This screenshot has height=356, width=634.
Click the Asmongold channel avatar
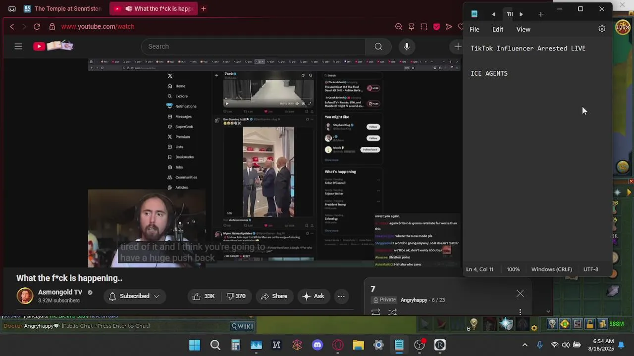pyautogui.click(x=25, y=296)
